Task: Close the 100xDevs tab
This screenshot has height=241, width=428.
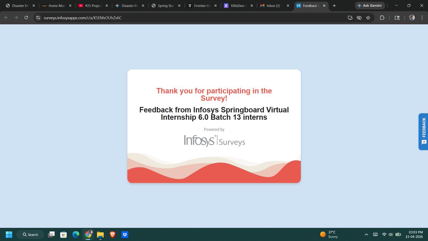Action: 251,6
